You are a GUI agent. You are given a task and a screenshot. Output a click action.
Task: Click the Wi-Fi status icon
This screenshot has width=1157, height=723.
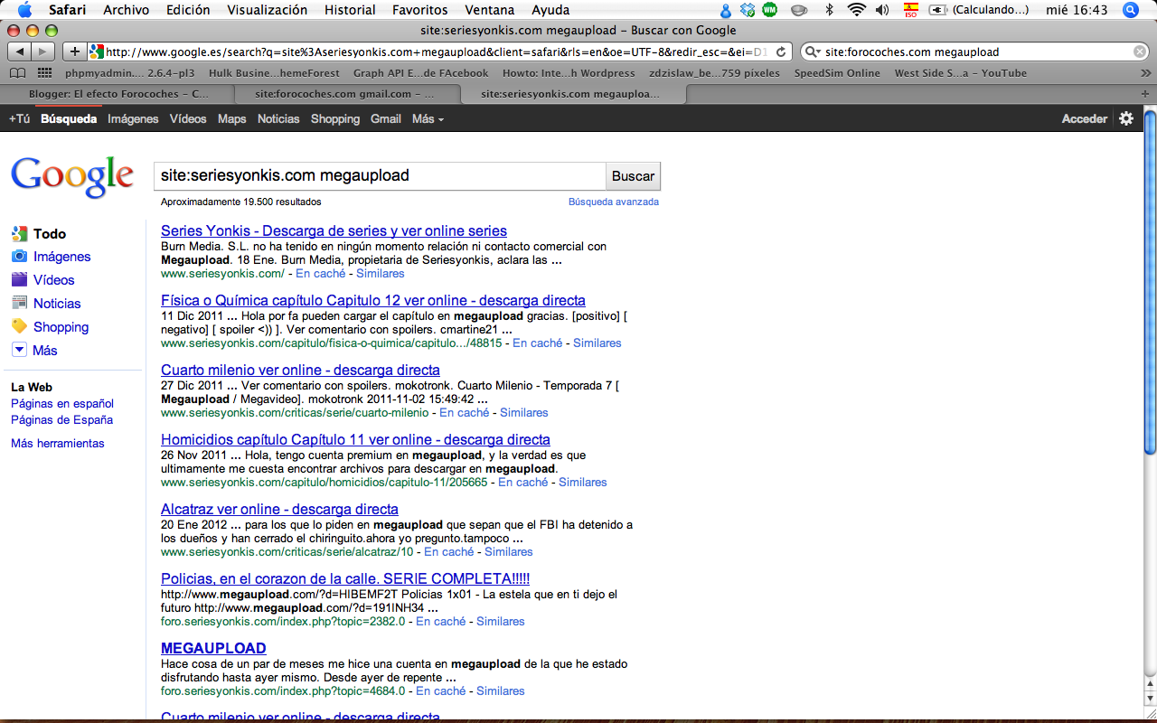pyautogui.click(x=856, y=10)
